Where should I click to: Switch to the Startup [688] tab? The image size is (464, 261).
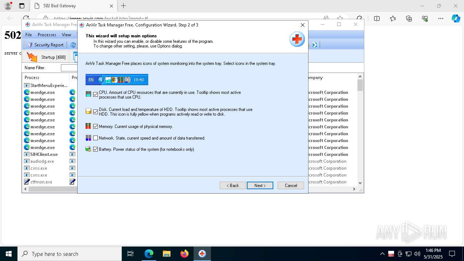47,57
